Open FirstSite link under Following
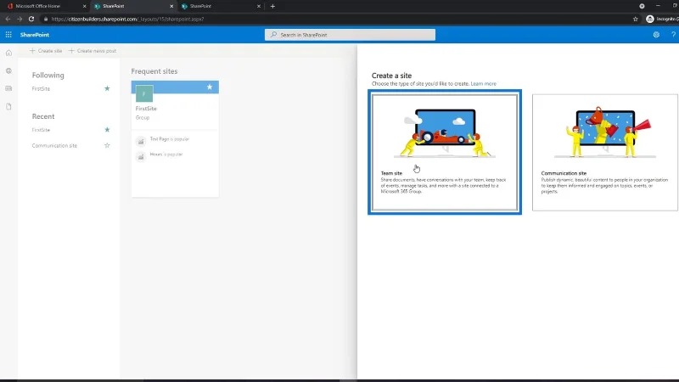This screenshot has height=382, width=679. click(41, 89)
